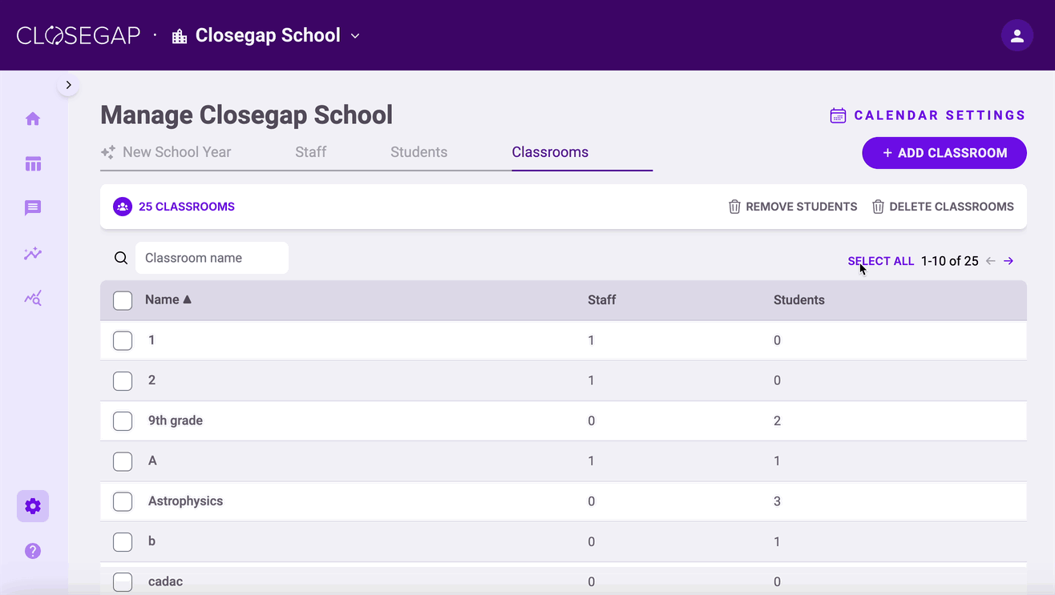
Task: Click the trash icon for Delete Classrooms
Action: tap(878, 207)
